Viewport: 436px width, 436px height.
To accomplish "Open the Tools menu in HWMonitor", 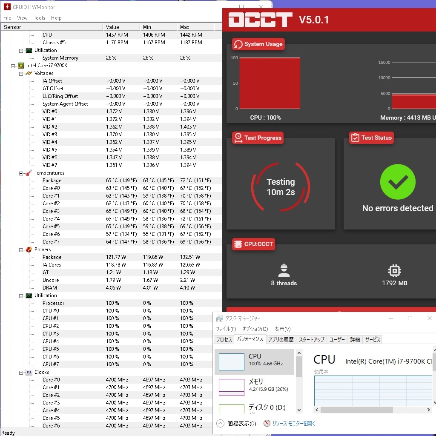I will point(39,18).
